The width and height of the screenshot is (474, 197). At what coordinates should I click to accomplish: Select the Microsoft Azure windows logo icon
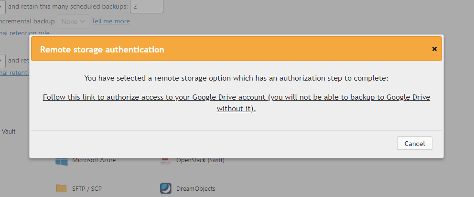click(x=61, y=161)
